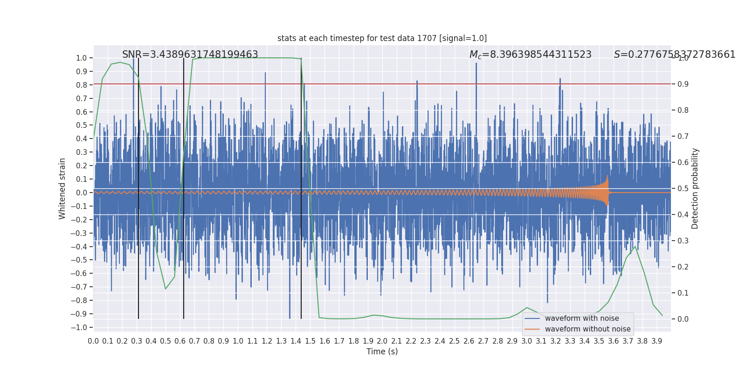Viewport: 746px width, 373px height.
Task: Pick the orange legend line swatch
Action: coord(532,329)
